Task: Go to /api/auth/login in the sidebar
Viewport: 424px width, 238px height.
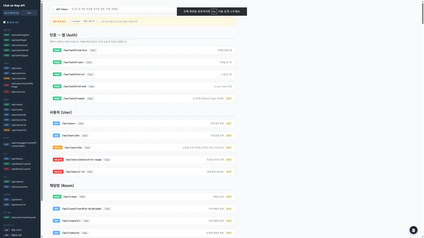Action: 20,40
